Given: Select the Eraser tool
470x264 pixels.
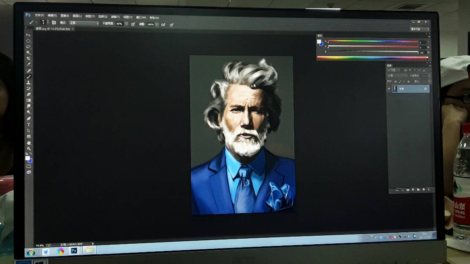Looking at the screenshot, I should 28,94.
